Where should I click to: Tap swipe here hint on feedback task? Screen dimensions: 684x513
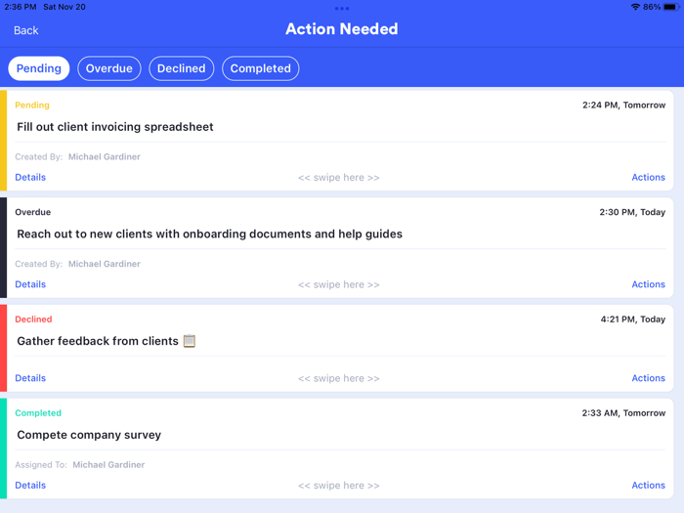pyautogui.click(x=339, y=379)
